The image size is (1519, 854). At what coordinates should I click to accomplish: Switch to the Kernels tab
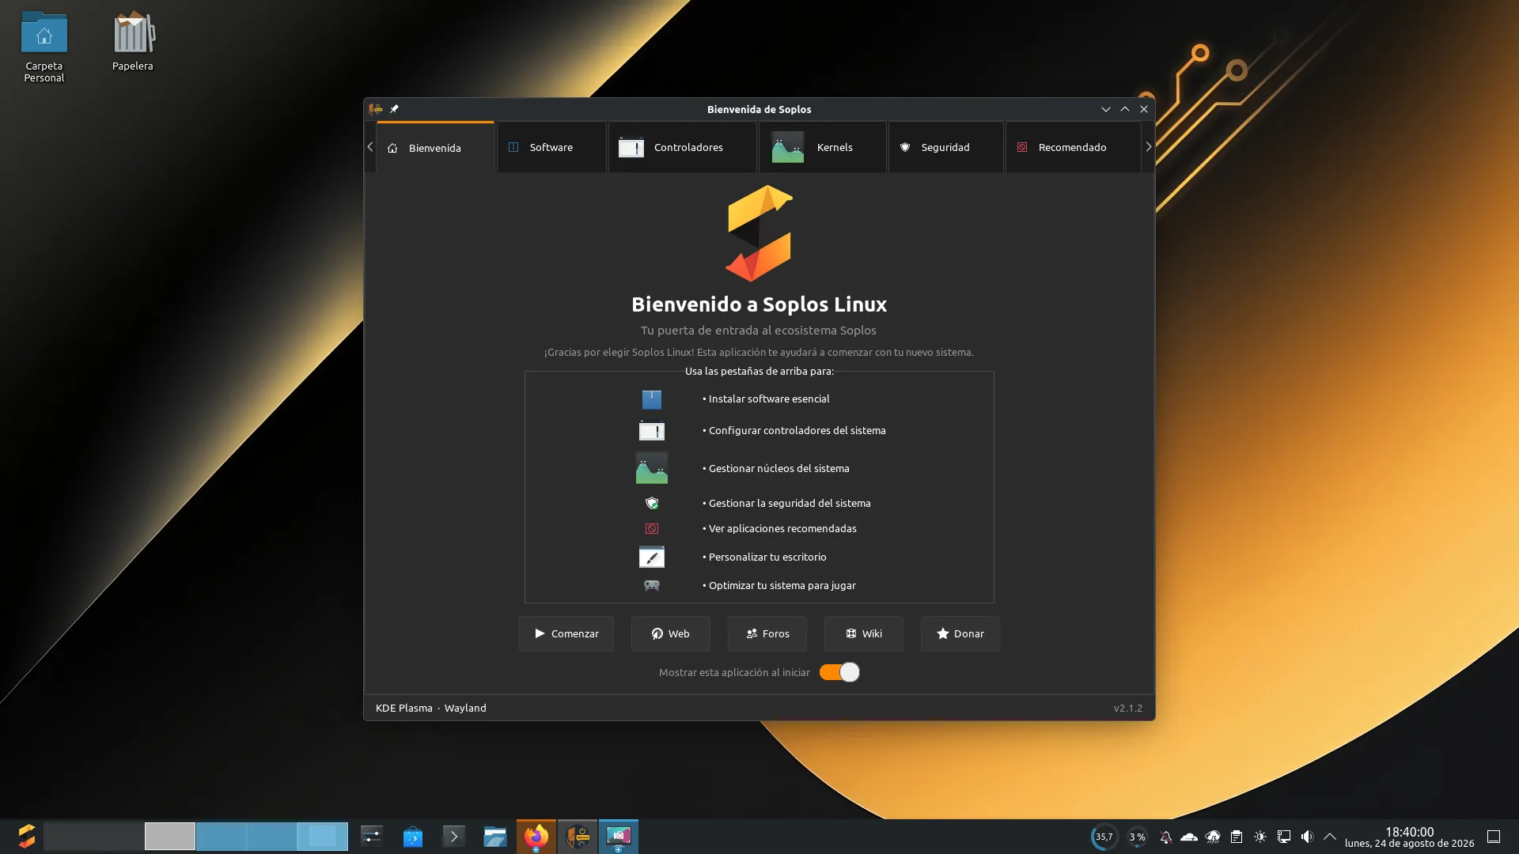[x=823, y=147]
